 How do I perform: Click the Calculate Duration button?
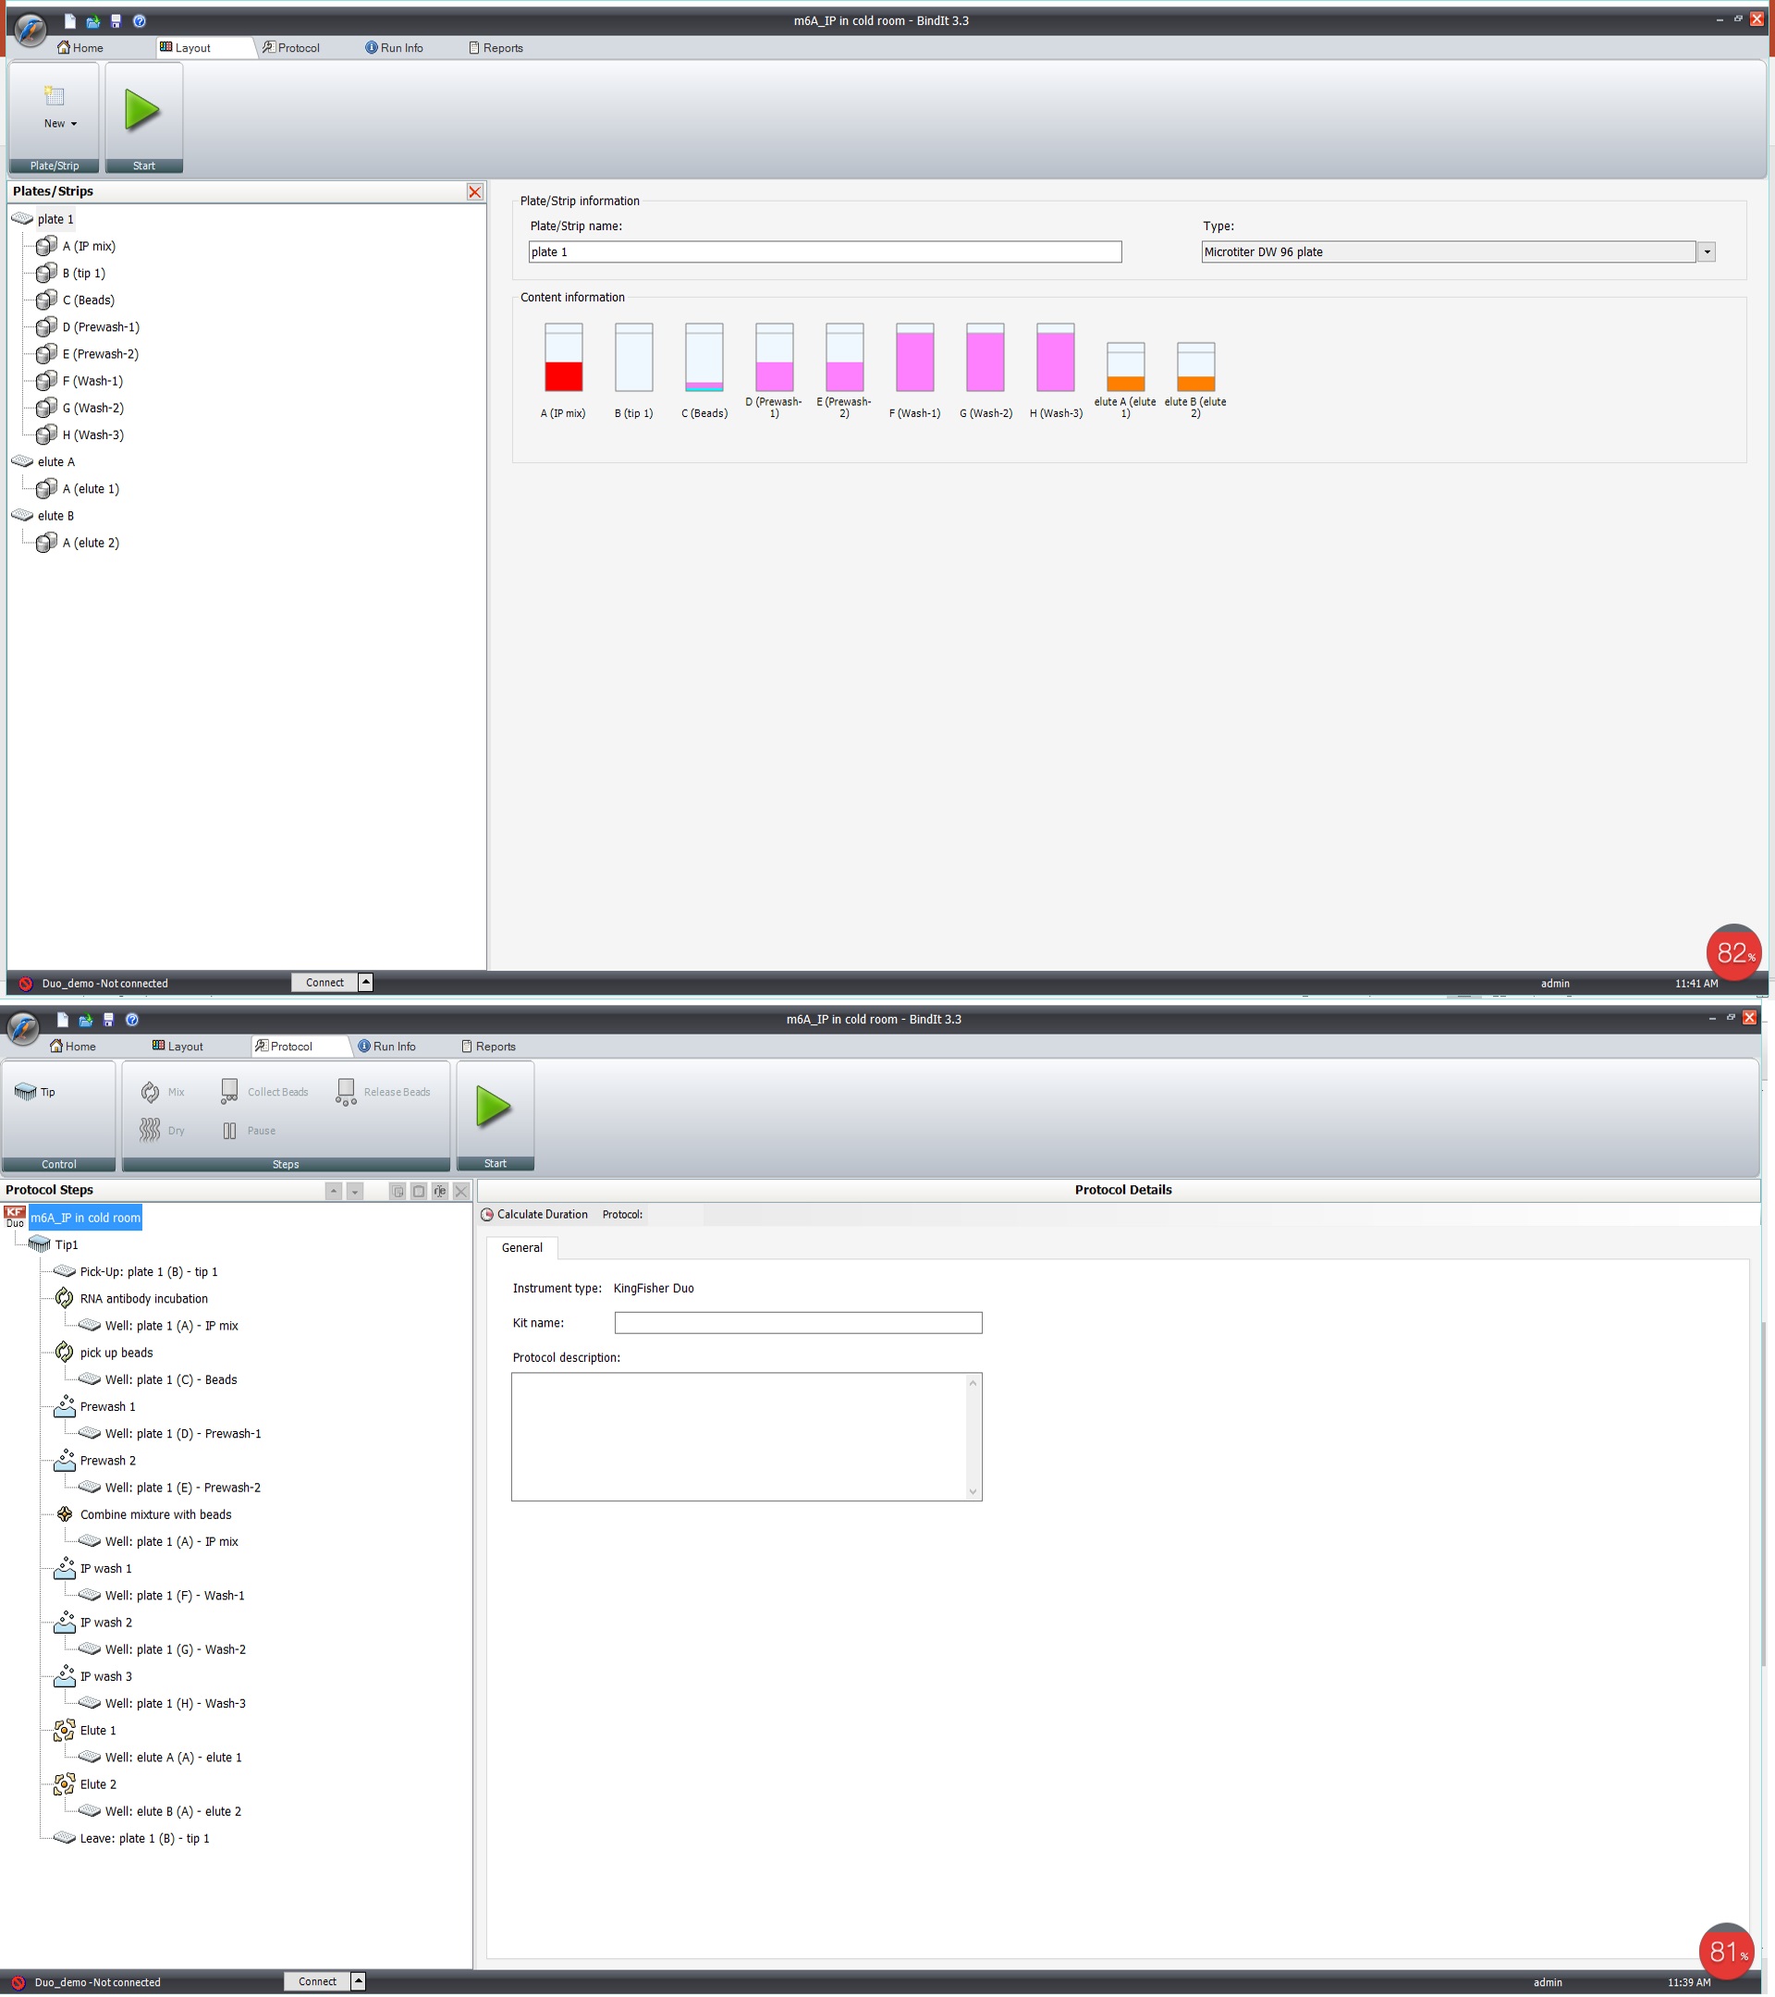tap(533, 1215)
